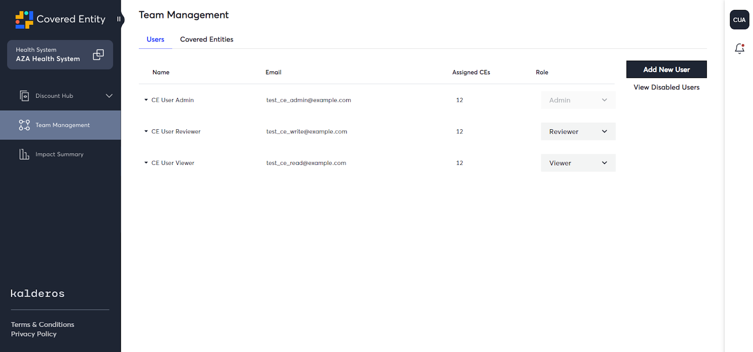753x352 pixels.
Task: Click the Email column header
Action: click(x=273, y=72)
